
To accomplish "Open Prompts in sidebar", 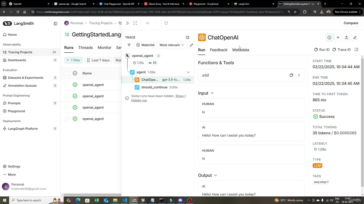I will [30, 103].
